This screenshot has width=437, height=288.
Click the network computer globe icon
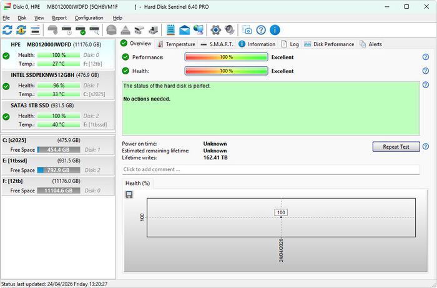pyautogui.click(x=199, y=30)
